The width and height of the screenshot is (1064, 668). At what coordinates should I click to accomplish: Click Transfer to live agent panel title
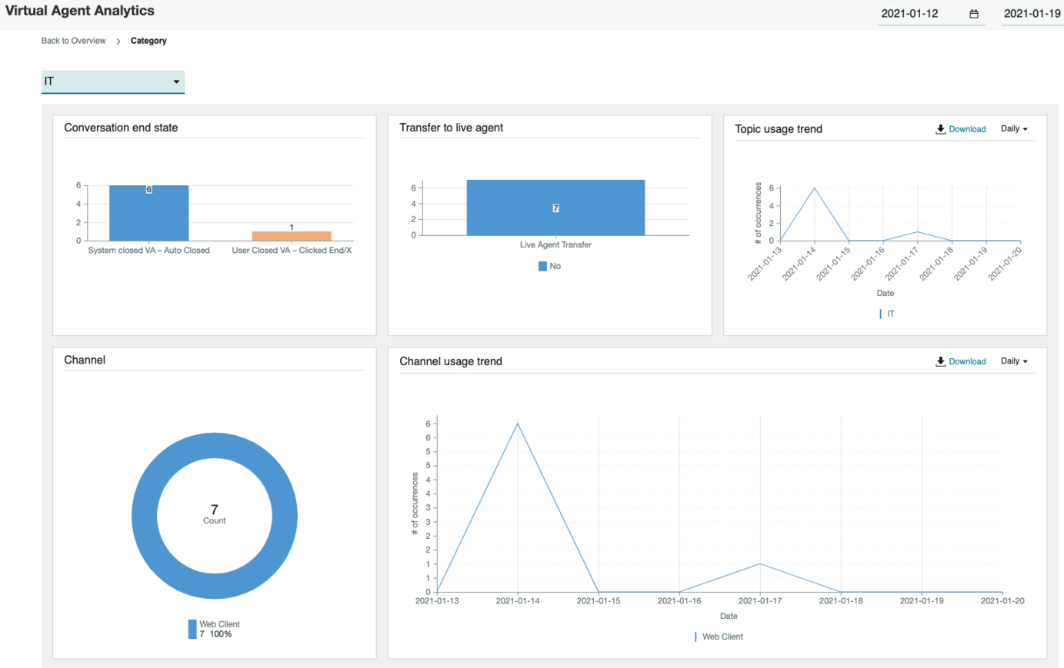[451, 128]
